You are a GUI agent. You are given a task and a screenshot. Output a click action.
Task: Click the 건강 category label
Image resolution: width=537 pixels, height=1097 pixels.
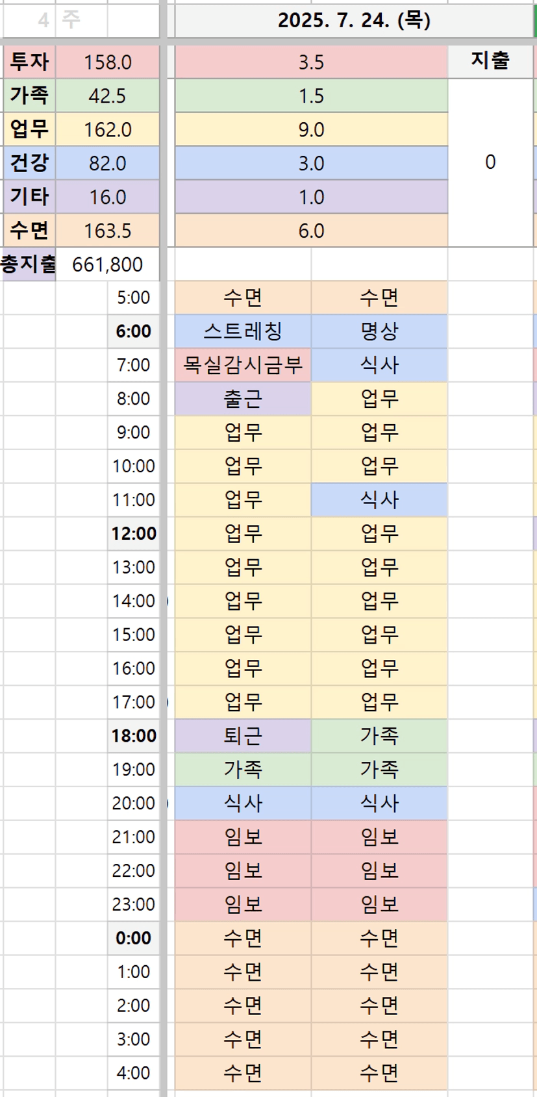tap(29, 163)
